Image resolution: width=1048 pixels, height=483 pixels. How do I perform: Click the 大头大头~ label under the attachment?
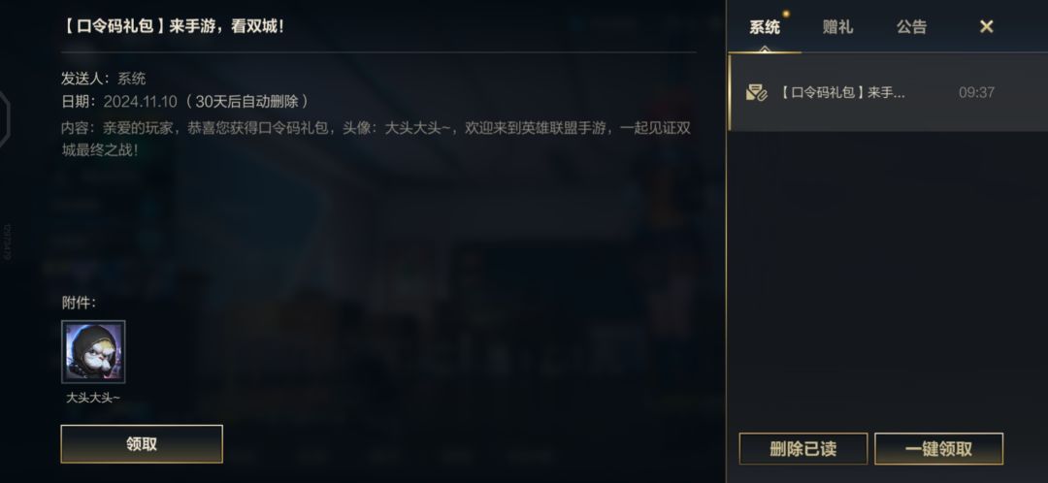pyautogui.click(x=93, y=398)
